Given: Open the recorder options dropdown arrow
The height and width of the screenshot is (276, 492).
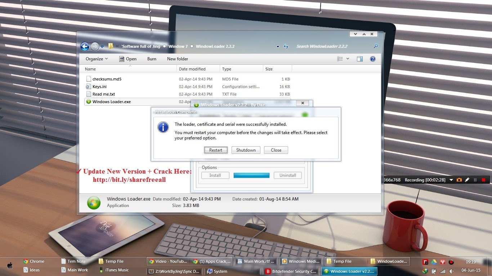Looking at the screenshot, I should point(451,180).
